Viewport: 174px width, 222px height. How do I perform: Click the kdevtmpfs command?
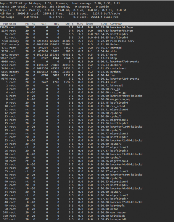117,206
